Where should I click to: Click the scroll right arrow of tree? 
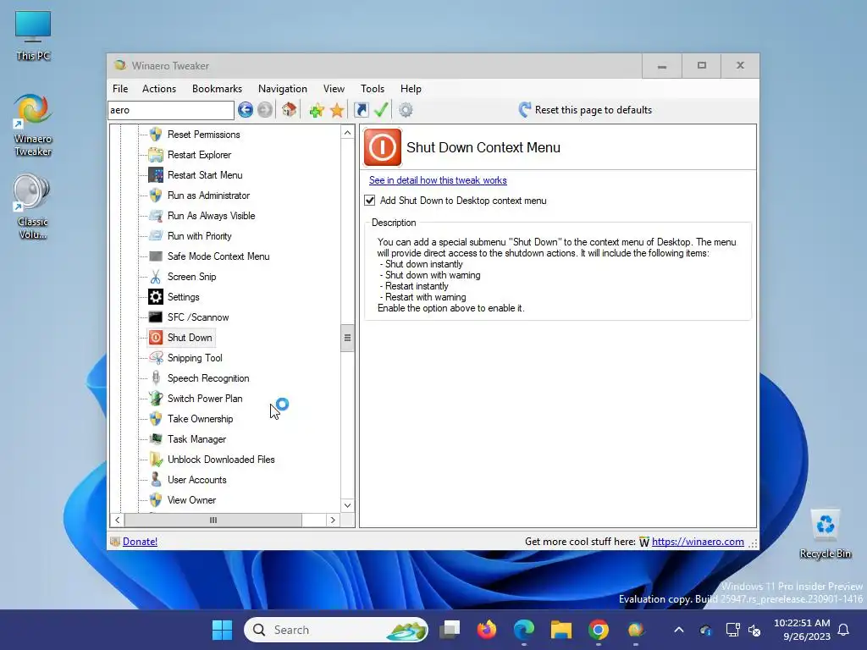point(333,521)
